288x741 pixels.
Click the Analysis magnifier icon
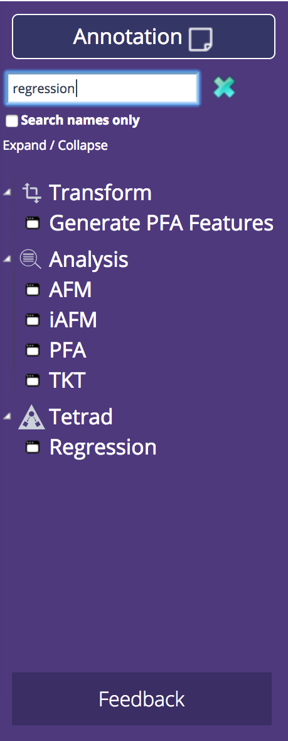[31, 259]
